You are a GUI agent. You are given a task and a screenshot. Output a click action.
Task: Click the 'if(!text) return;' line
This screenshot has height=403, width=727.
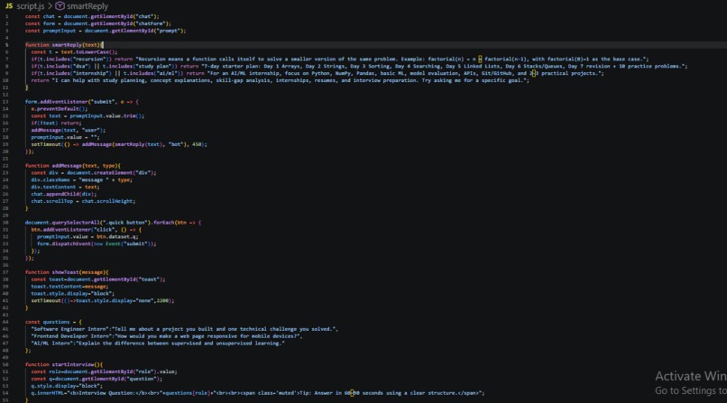coord(56,123)
